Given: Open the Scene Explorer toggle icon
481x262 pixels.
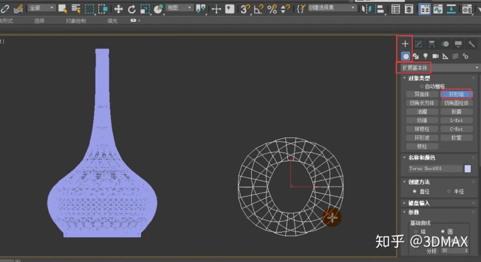Looking at the screenshot, I should click(395, 9).
